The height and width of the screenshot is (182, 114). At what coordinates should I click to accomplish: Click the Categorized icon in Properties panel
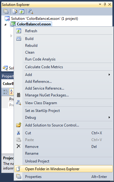coord(6,92)
